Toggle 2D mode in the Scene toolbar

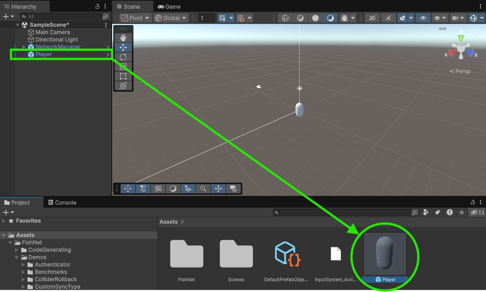click(372, 18)
